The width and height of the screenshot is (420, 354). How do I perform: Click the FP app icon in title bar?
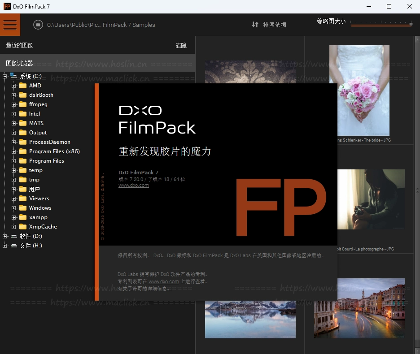tap(7, 6)
